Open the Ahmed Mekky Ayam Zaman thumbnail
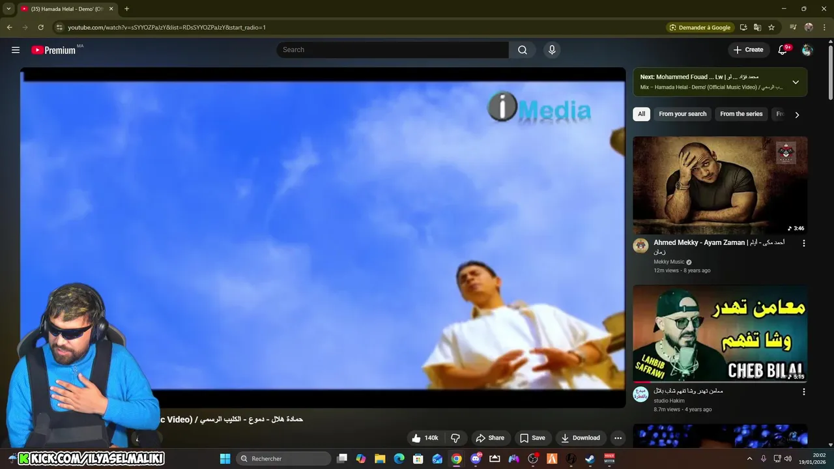 720,185
